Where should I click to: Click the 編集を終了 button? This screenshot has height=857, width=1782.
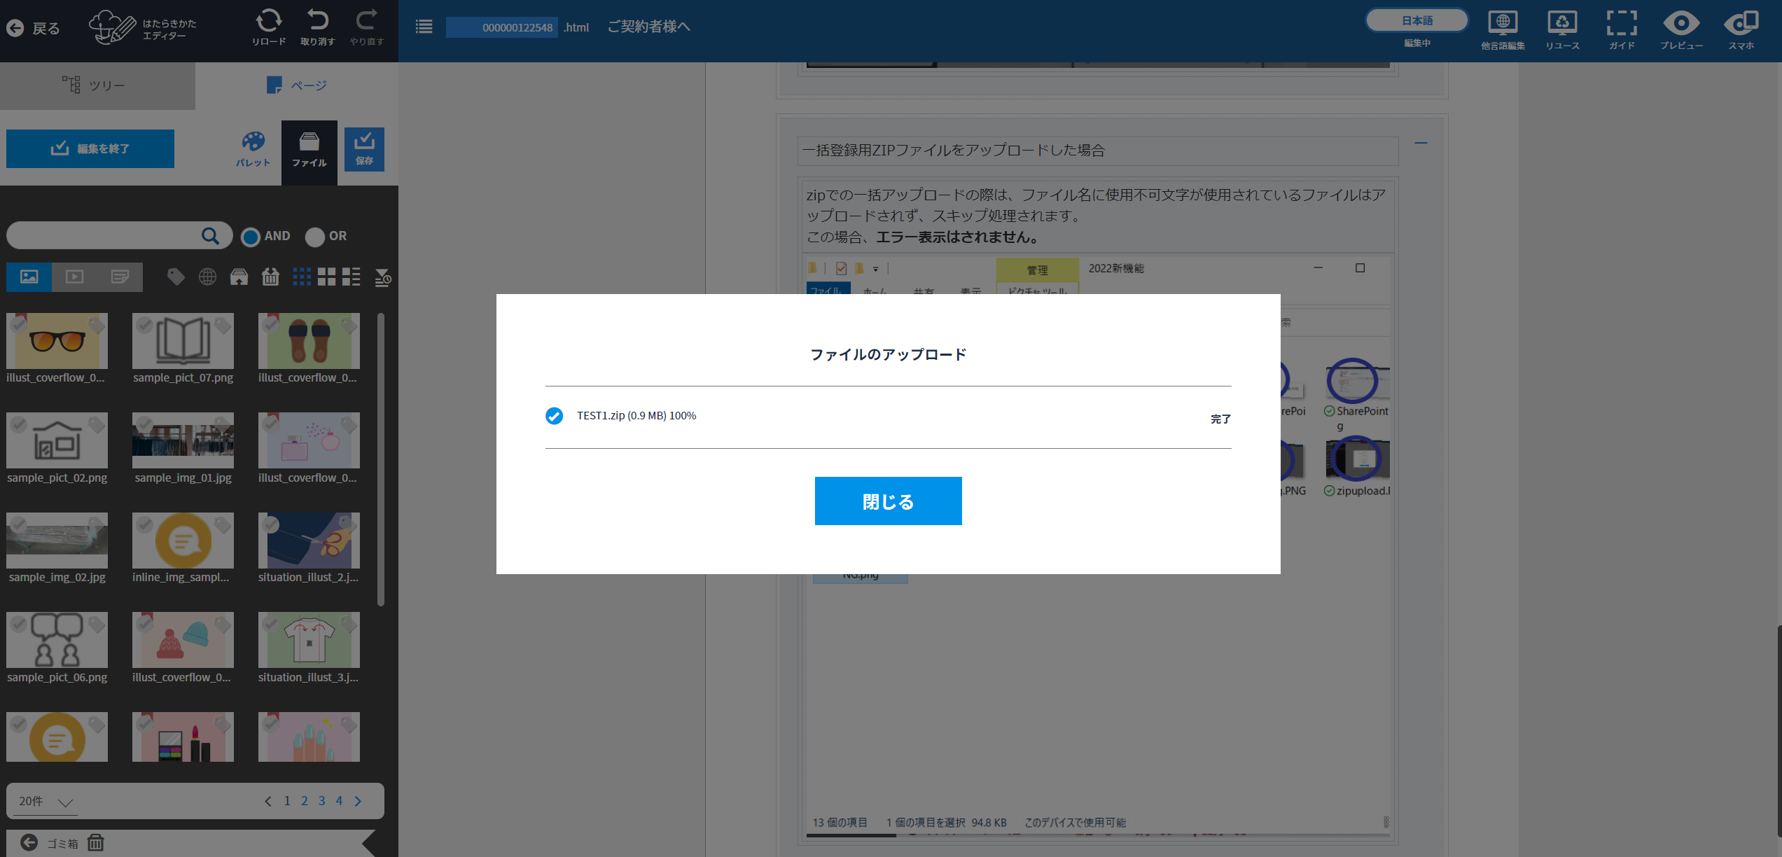click(x=90, y=148)
